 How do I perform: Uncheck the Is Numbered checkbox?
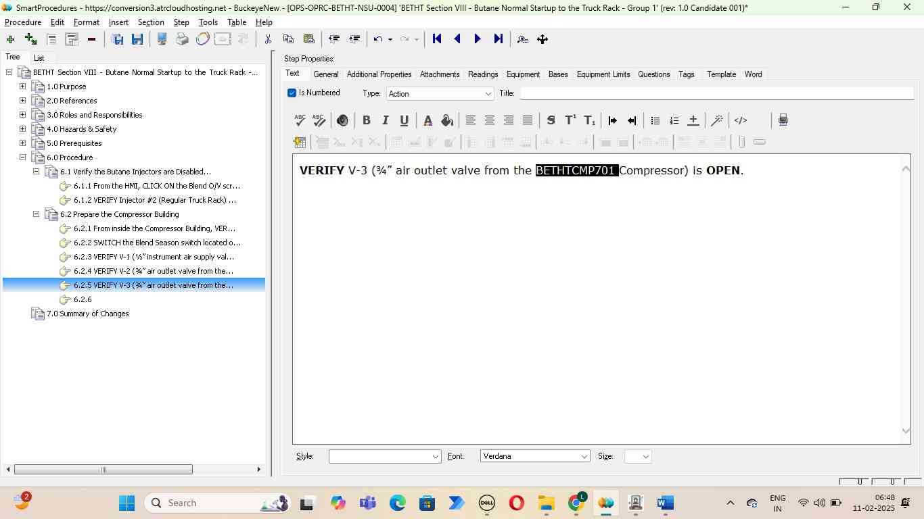coord(292,93)
